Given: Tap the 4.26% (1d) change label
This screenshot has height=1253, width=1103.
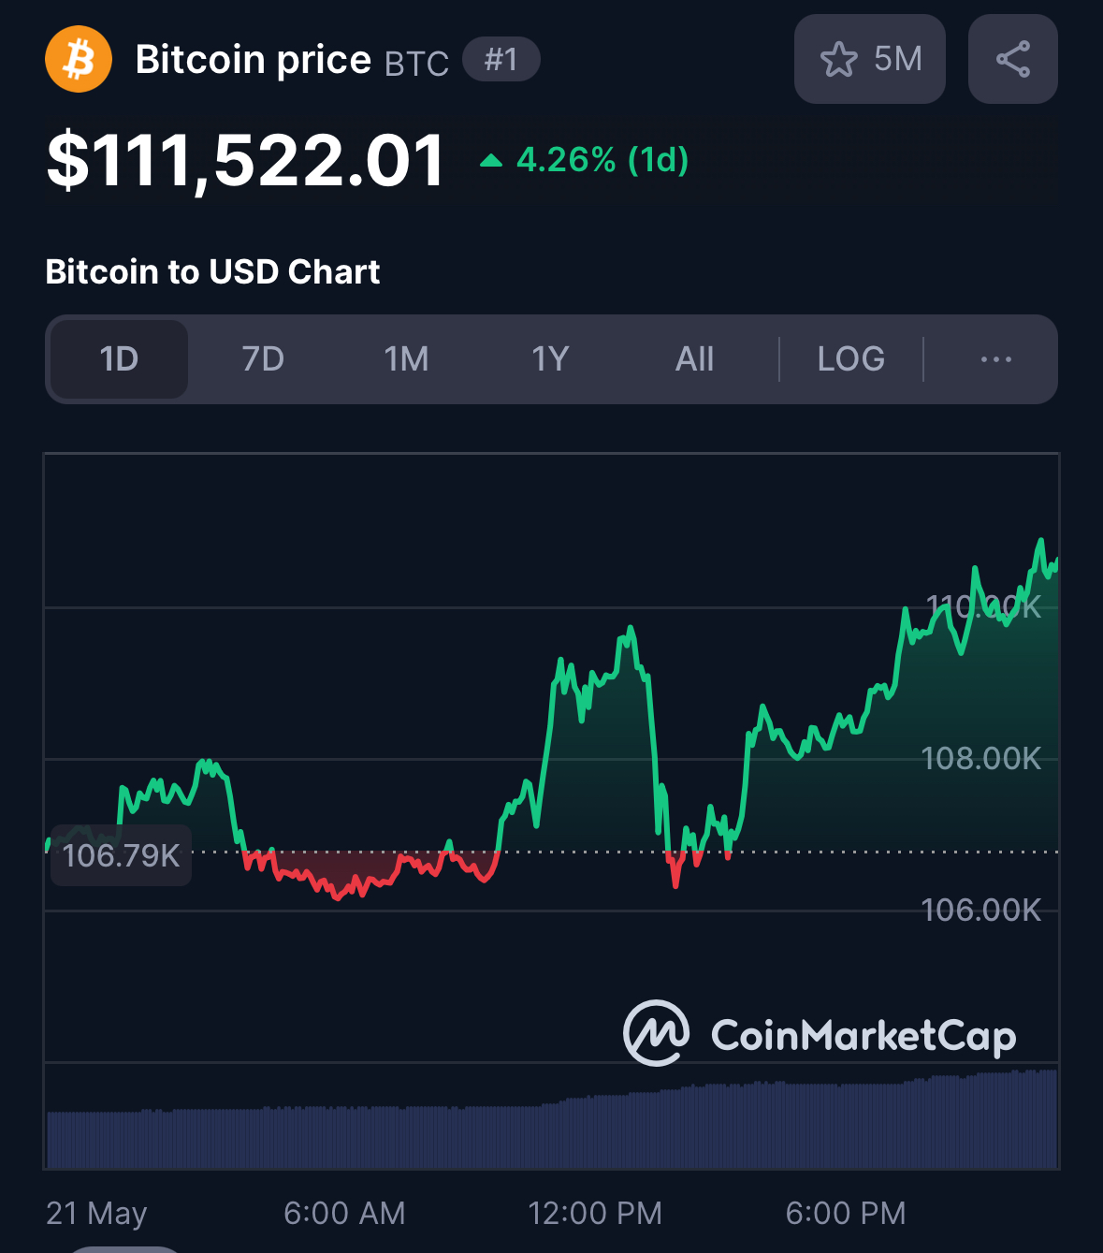Looking at the screenshot, I should click(x=602, y=160).
